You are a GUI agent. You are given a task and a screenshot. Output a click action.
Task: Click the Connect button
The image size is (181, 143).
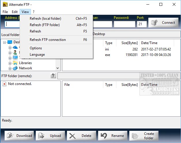pos(163,23)
